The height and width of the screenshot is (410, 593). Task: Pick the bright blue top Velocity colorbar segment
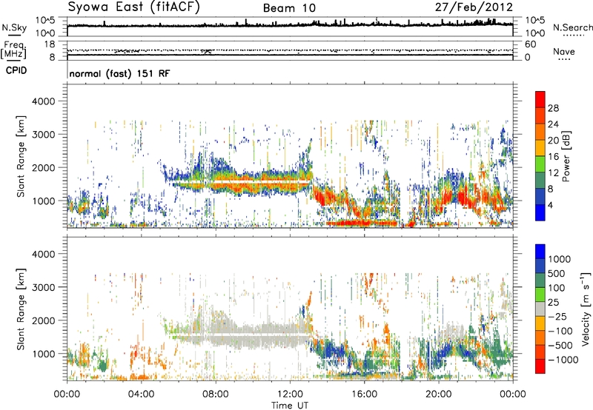[x=540, y=252]
